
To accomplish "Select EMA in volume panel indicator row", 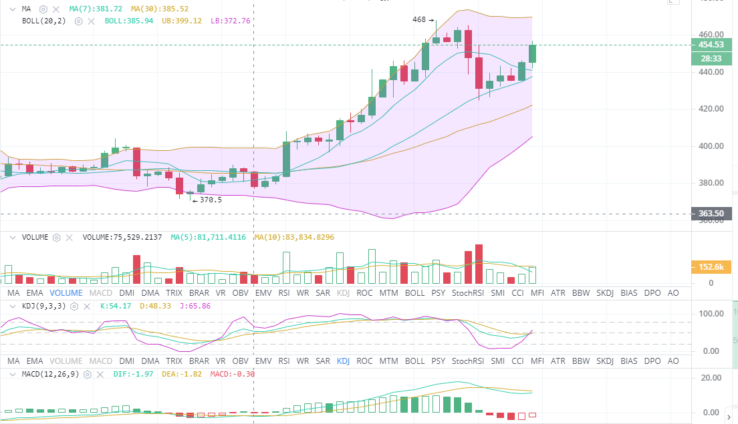I will (35, 293).
